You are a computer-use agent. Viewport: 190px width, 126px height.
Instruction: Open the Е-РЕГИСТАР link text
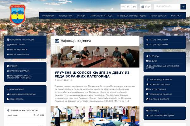(x=154, y=56)
